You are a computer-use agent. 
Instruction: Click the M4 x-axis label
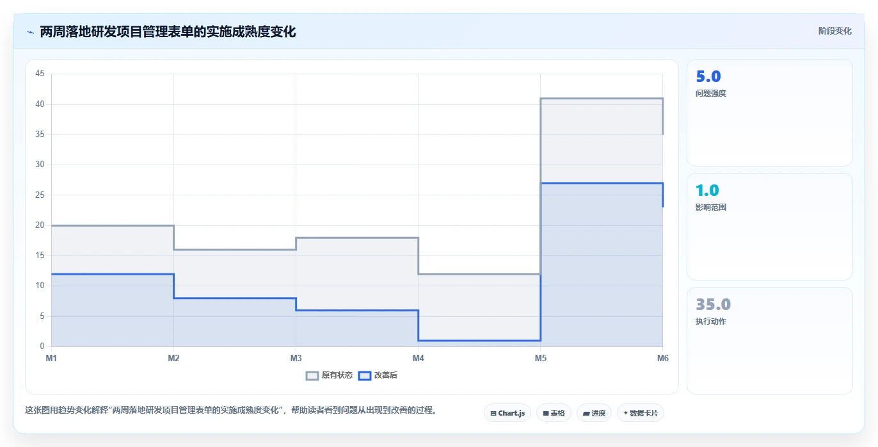pos(418,358)
